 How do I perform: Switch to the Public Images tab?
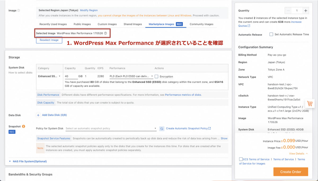coord(82,24)
